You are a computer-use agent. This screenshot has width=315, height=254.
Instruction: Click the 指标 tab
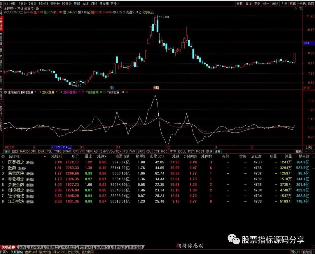[7, 151]
